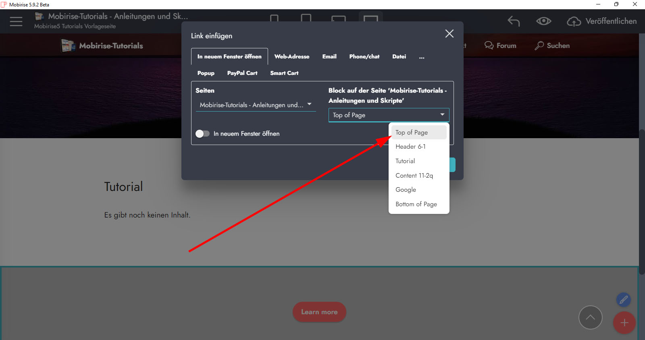Switch to the PayPal Cart tab
Screen dimensions: 645x340
tap(242, 73)
